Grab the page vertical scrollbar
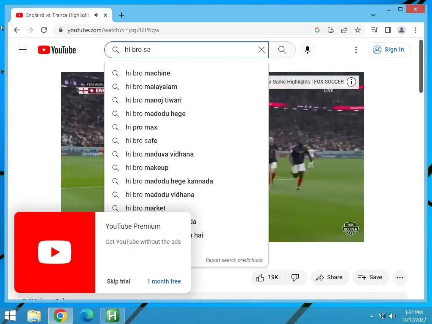 click(421, 66)
